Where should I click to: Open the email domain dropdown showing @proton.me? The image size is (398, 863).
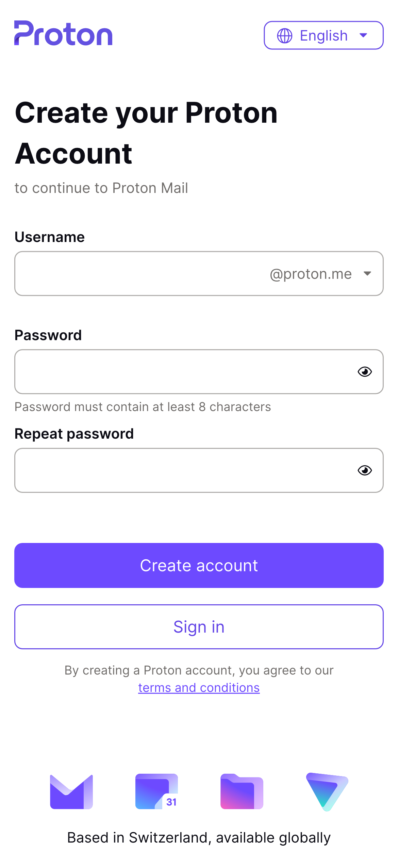(320, 273)
